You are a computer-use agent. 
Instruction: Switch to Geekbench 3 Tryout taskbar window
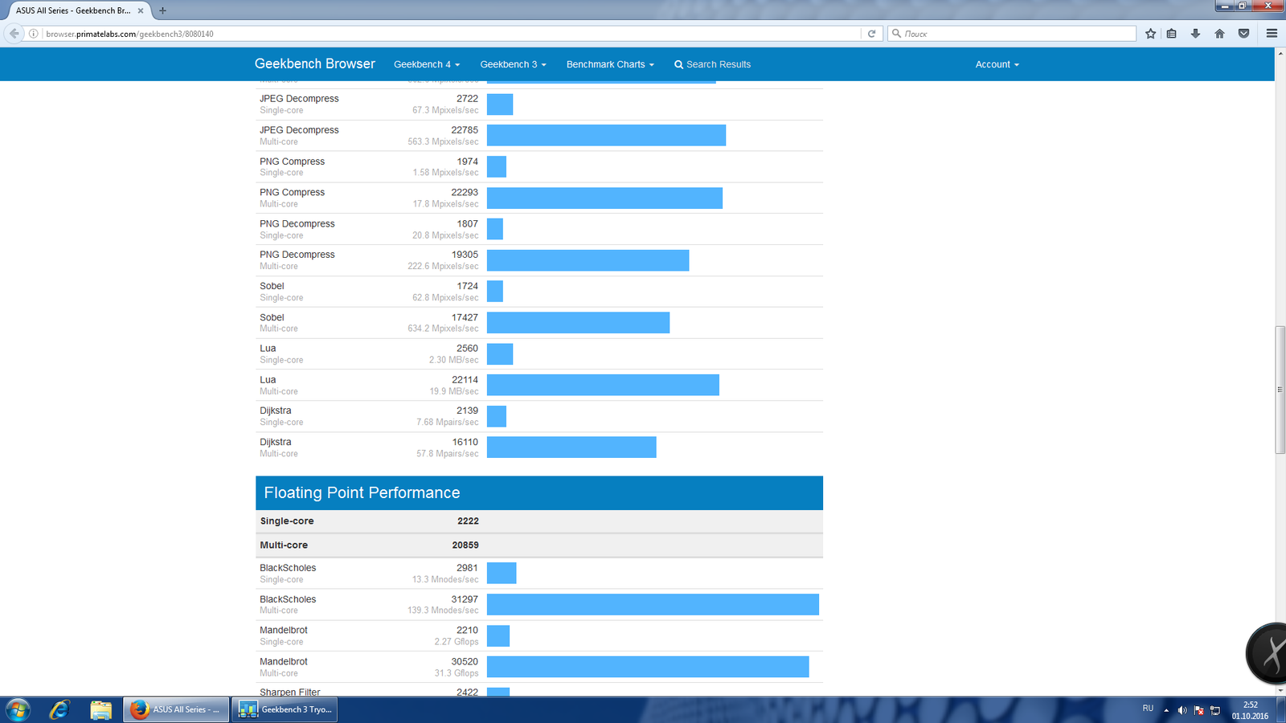[285, 709]
